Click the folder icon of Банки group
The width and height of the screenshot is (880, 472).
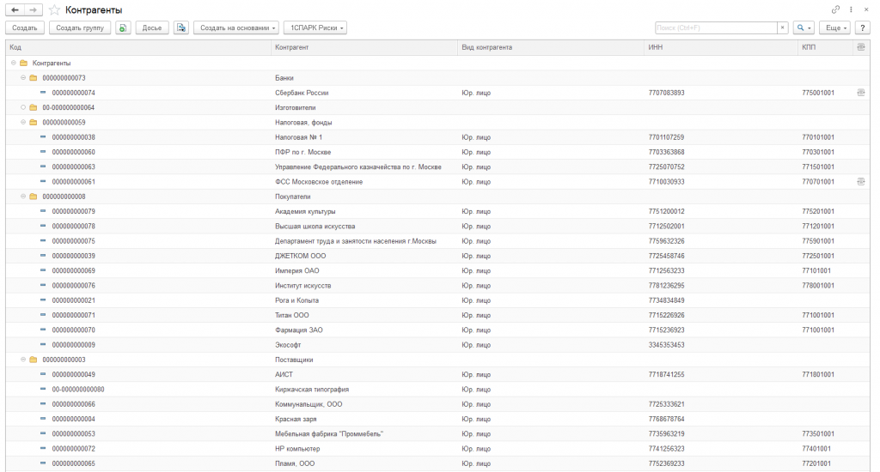pos(34,78)
